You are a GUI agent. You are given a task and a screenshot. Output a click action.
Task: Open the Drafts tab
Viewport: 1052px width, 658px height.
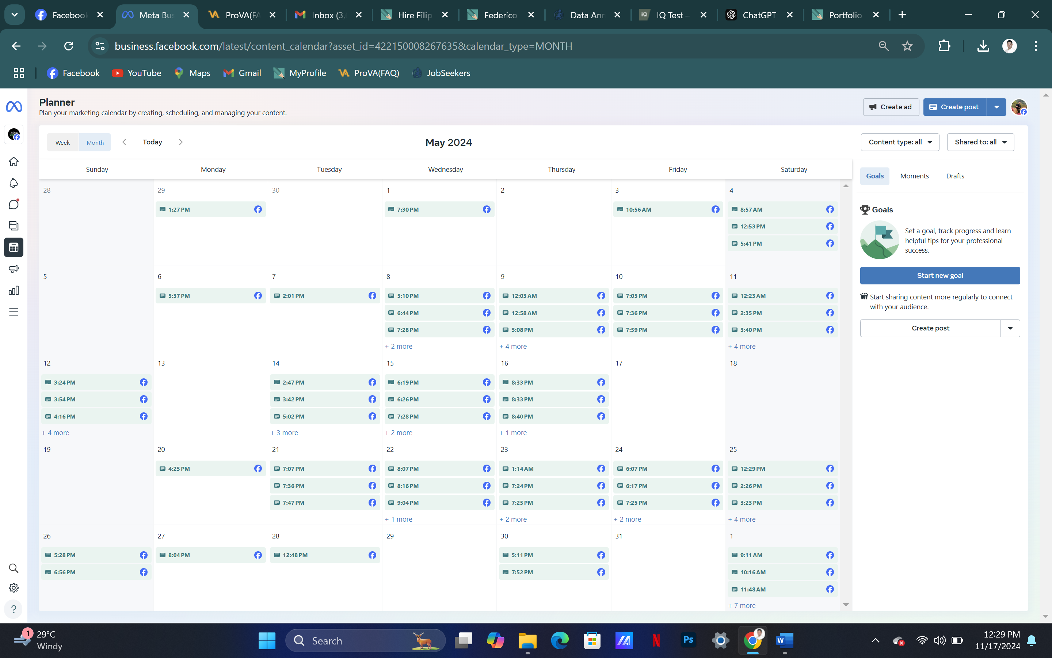point(954,176)
